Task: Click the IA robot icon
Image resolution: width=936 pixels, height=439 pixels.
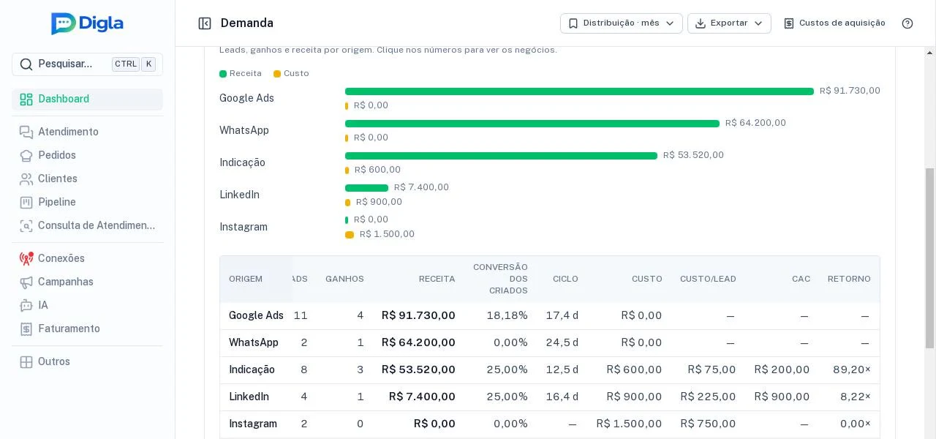Action: click(x=26, y=305)
